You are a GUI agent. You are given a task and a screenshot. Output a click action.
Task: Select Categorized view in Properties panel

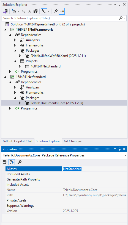[5, 162]
